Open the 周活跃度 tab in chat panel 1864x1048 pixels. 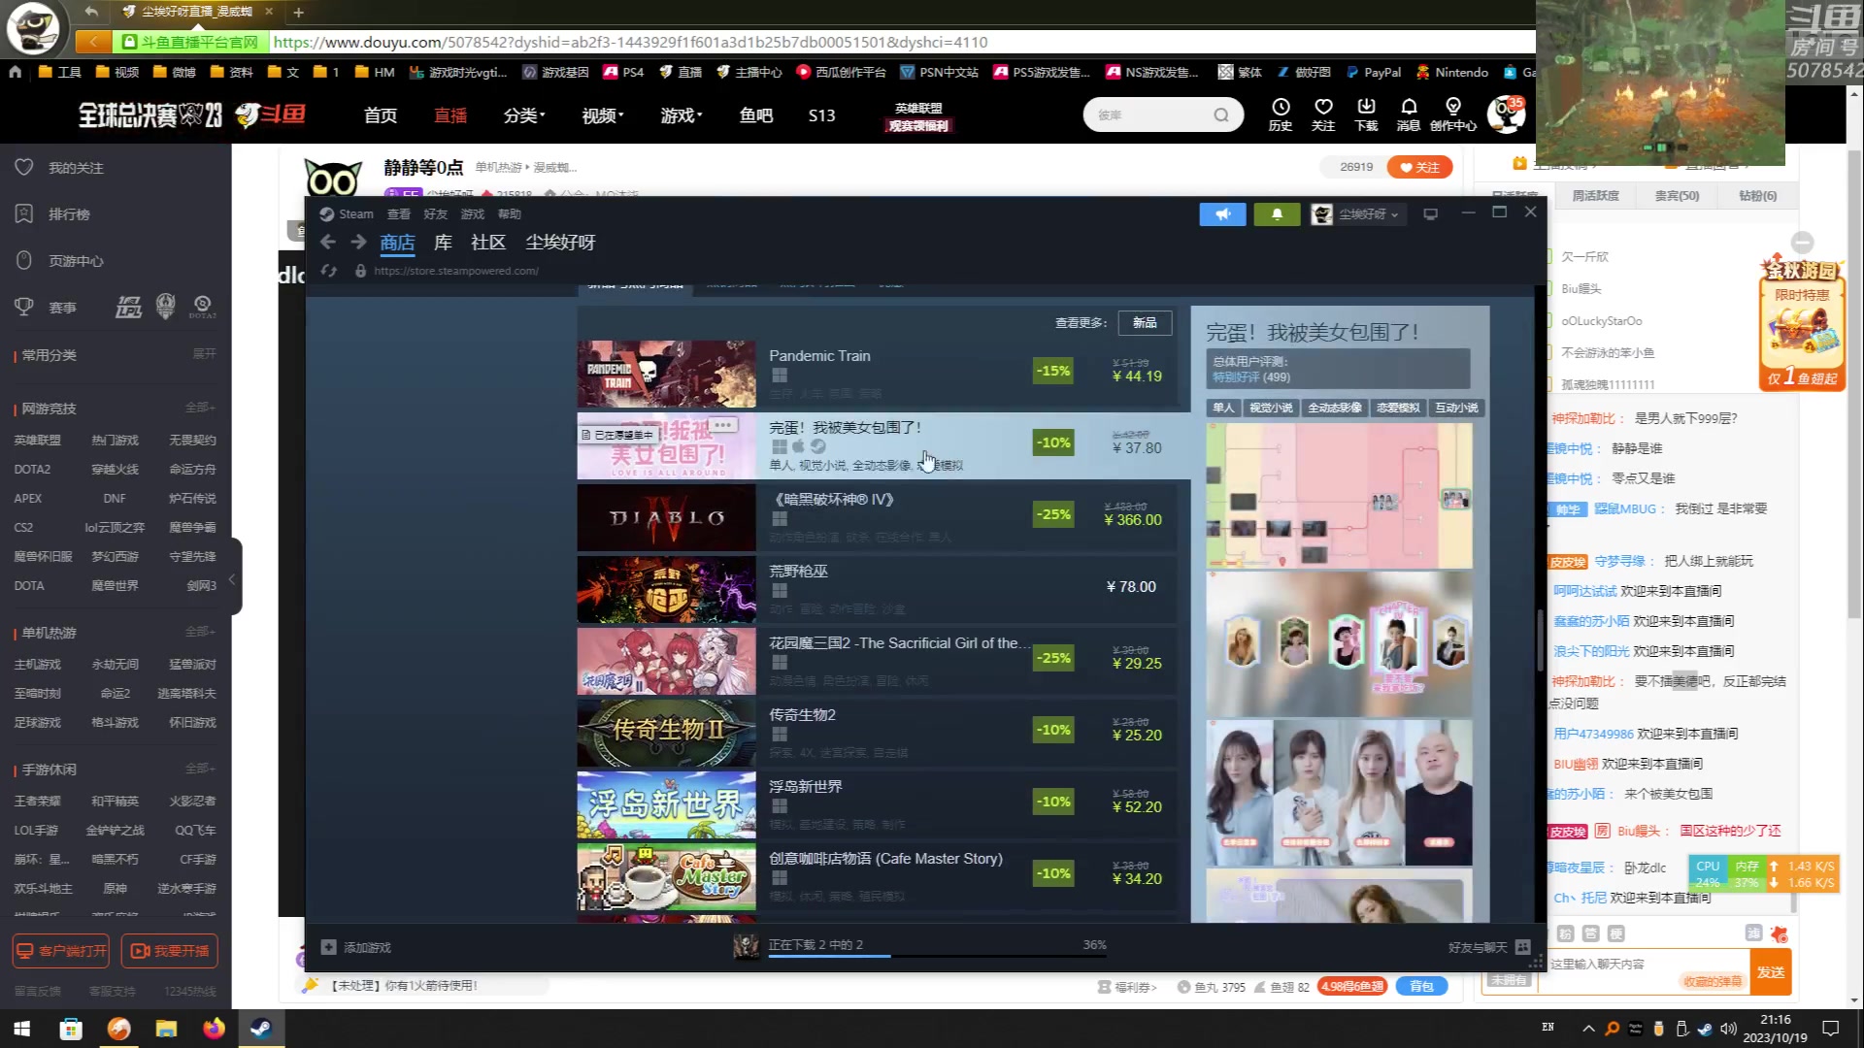coord(1595,196)
